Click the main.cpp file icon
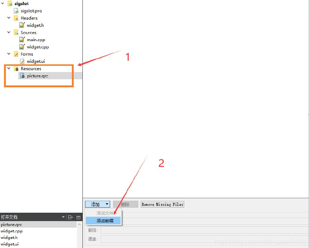The height and width of the screenshot is (248, 309). pos(22,40)
